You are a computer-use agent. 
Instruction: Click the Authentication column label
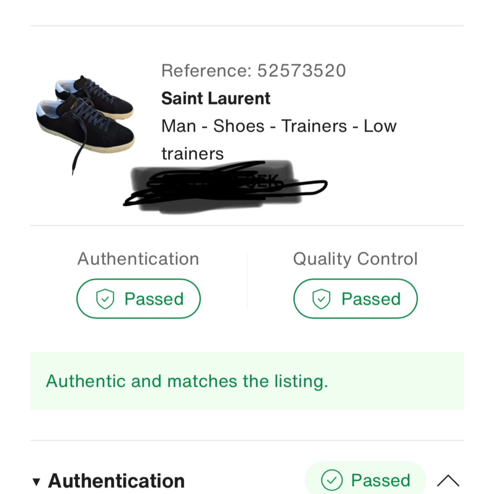coord(138,259)
